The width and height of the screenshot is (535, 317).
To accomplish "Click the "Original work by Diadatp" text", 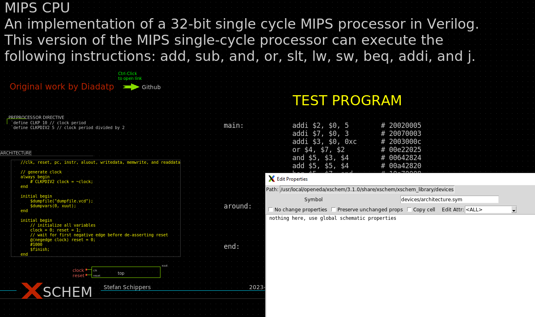I will [x=62, y=86].
